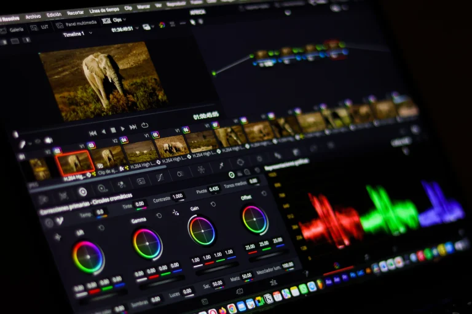Click the Gain color wheel
Screen dimensions: 472x314
[x=202, y=231]
